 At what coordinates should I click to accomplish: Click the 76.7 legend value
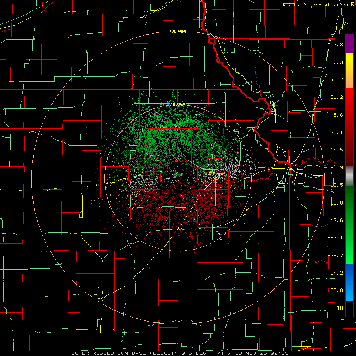pyautogui.click(x=337, y=80)
